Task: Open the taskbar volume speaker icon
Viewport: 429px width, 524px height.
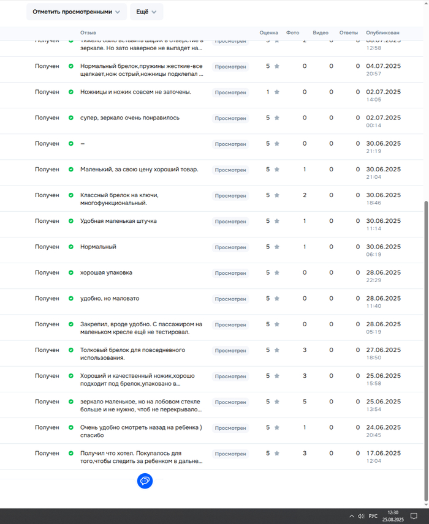Action: tap(361, 516)
